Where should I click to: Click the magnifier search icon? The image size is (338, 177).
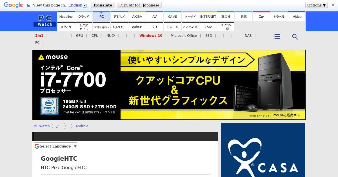295,37
